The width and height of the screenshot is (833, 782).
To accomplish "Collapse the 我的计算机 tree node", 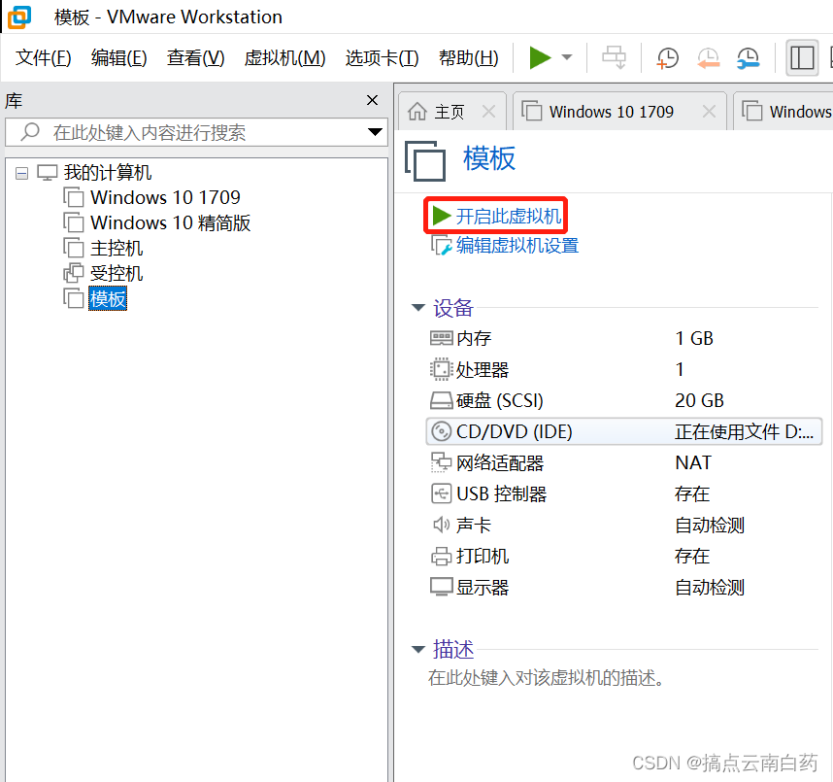I will click(x=21, y=173).
